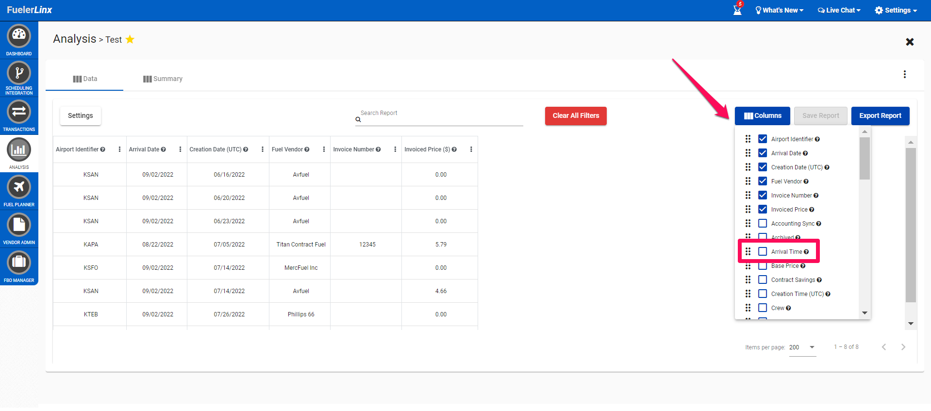Screen dimensions: 931x411
Task: Toggle the Columns dropdown button
Action: 762,116
